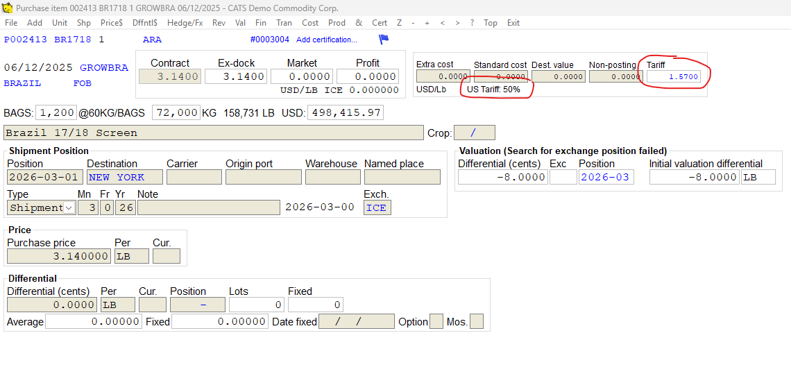Click the Origin port field

click(264, 177)
